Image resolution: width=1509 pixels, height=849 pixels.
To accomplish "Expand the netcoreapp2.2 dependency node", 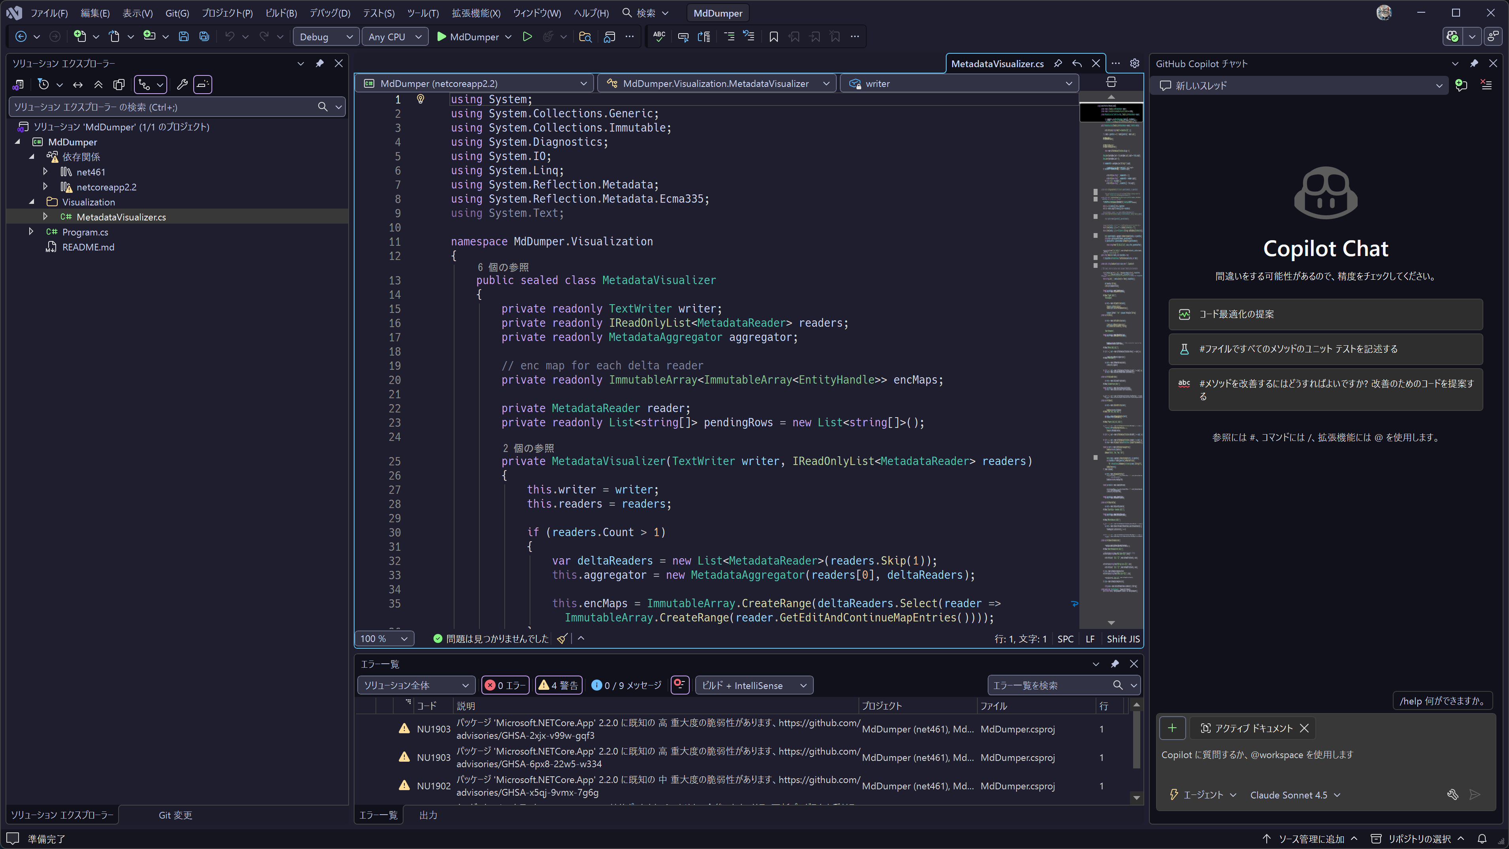I will click(45, 187).
